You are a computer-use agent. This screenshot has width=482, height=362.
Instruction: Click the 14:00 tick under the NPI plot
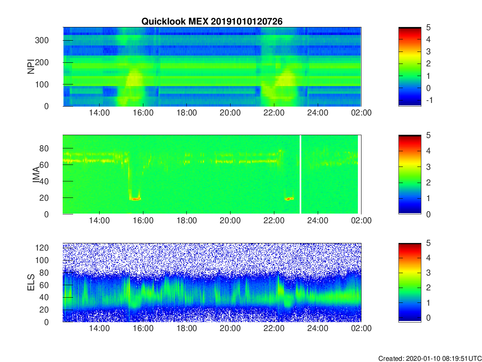[99, 113]
